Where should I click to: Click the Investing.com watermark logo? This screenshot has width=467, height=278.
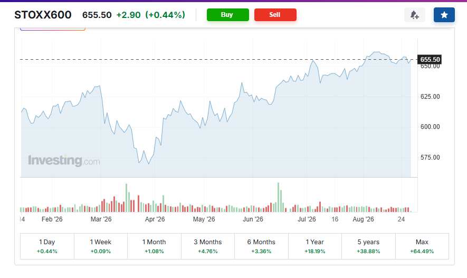[64, 161]
